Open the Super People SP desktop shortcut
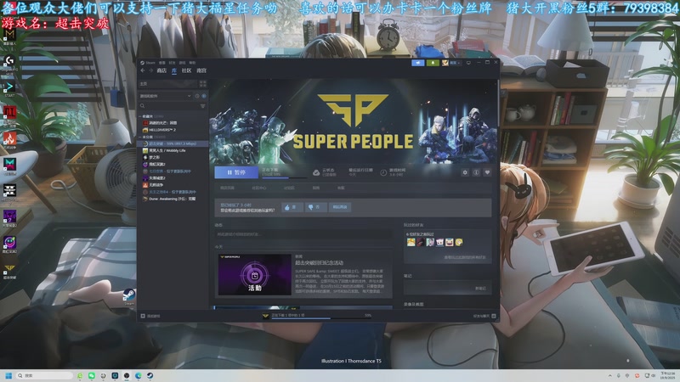Viewport: 680px width, 382px height. (9, 270)
